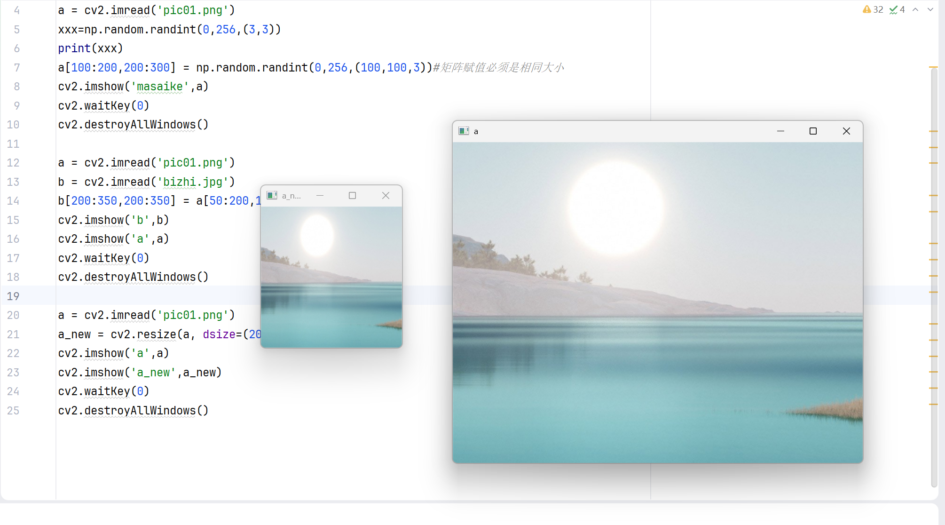
Task: Jump to next highlighted problem arrow
Action: point(930,9)
